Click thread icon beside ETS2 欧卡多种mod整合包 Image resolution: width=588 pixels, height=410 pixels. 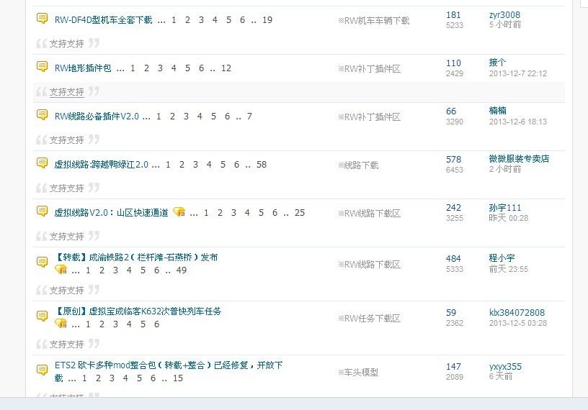pos(43,370)
